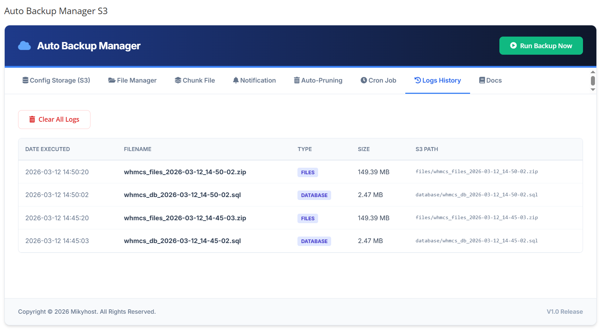Click the bell icon on Notification tab
The image size is (600, 330).
point(236,80)
